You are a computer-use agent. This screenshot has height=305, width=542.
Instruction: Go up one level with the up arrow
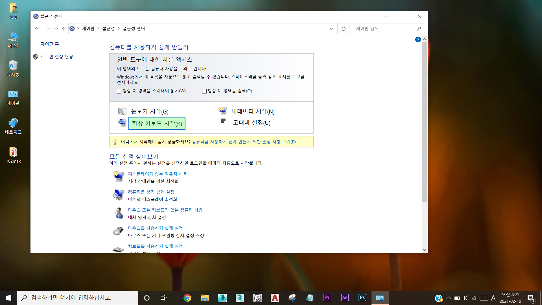click(64, 29)
